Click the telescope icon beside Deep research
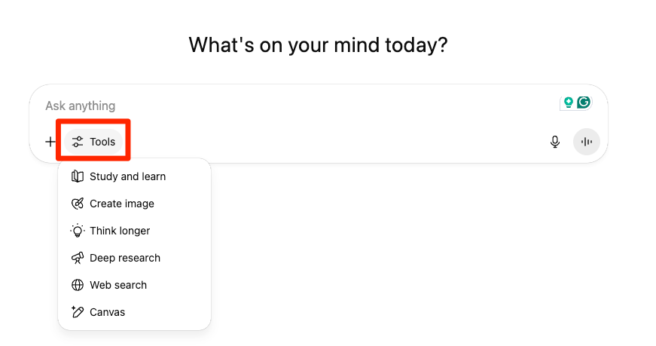This screenshot has height=346, width=656. (77, 258)
